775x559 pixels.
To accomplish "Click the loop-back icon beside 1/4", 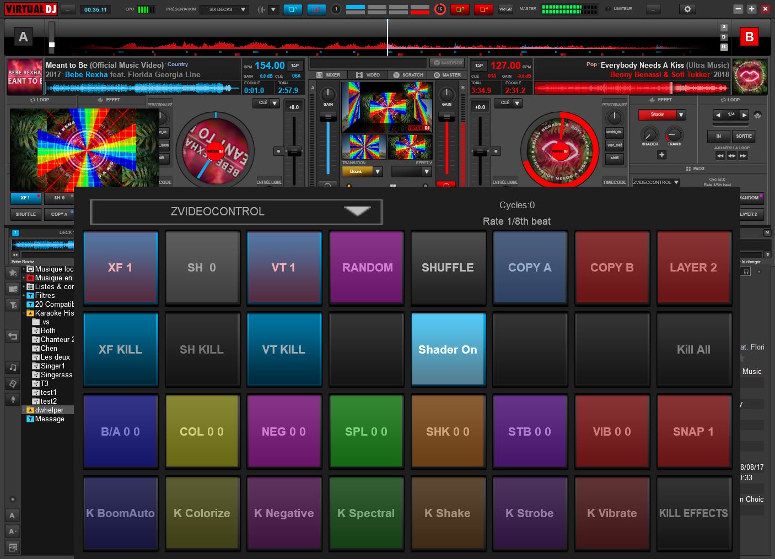I will (757, 115).
